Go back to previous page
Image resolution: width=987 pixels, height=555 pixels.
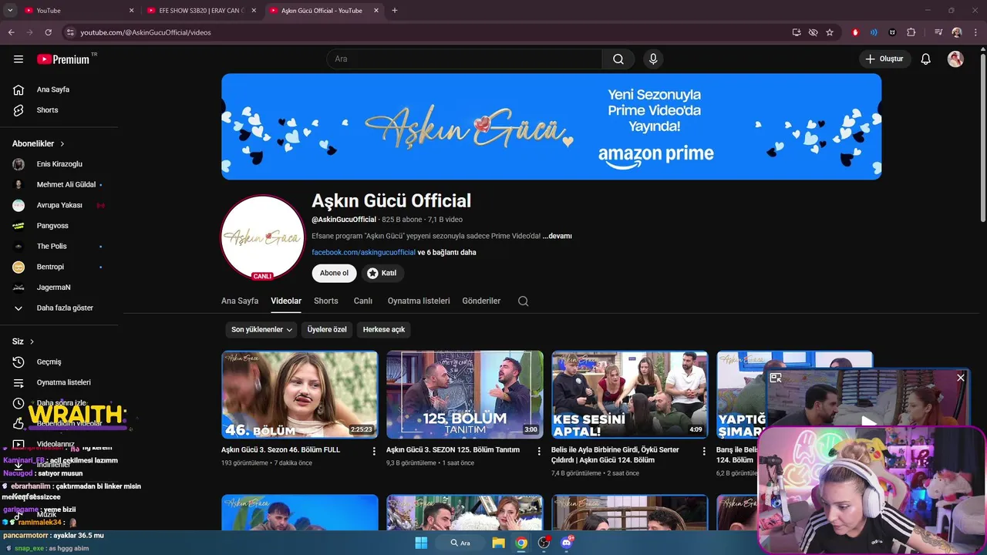click(x=12, y=32)
